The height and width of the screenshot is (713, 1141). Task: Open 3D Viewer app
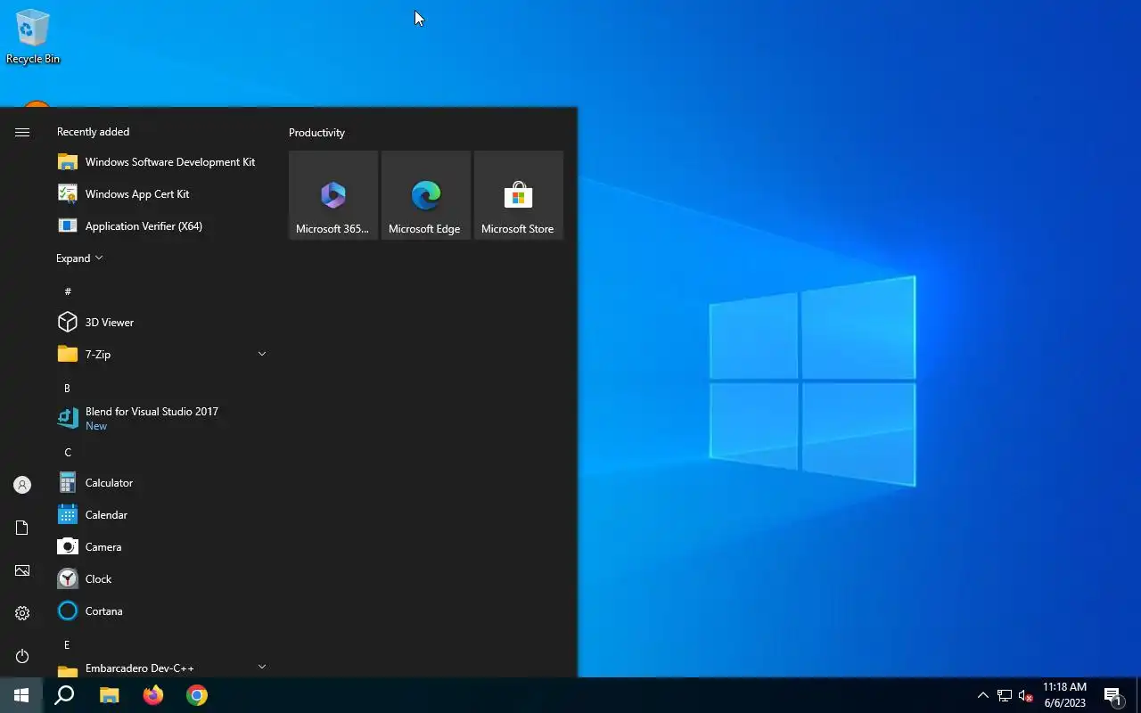[x=162, y=323]
